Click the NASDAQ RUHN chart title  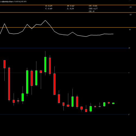(x=20, y=2)
